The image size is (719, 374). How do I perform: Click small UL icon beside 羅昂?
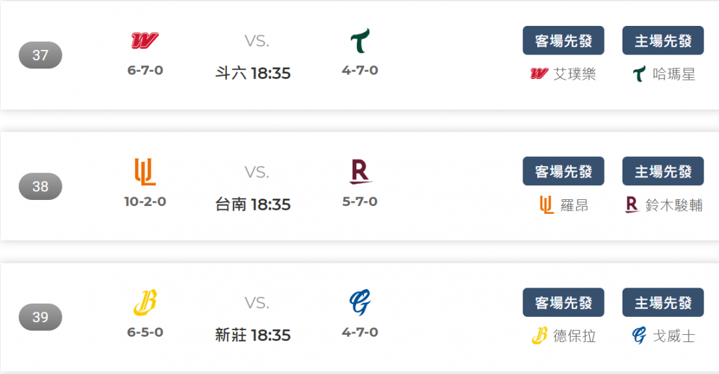[547, 205]
